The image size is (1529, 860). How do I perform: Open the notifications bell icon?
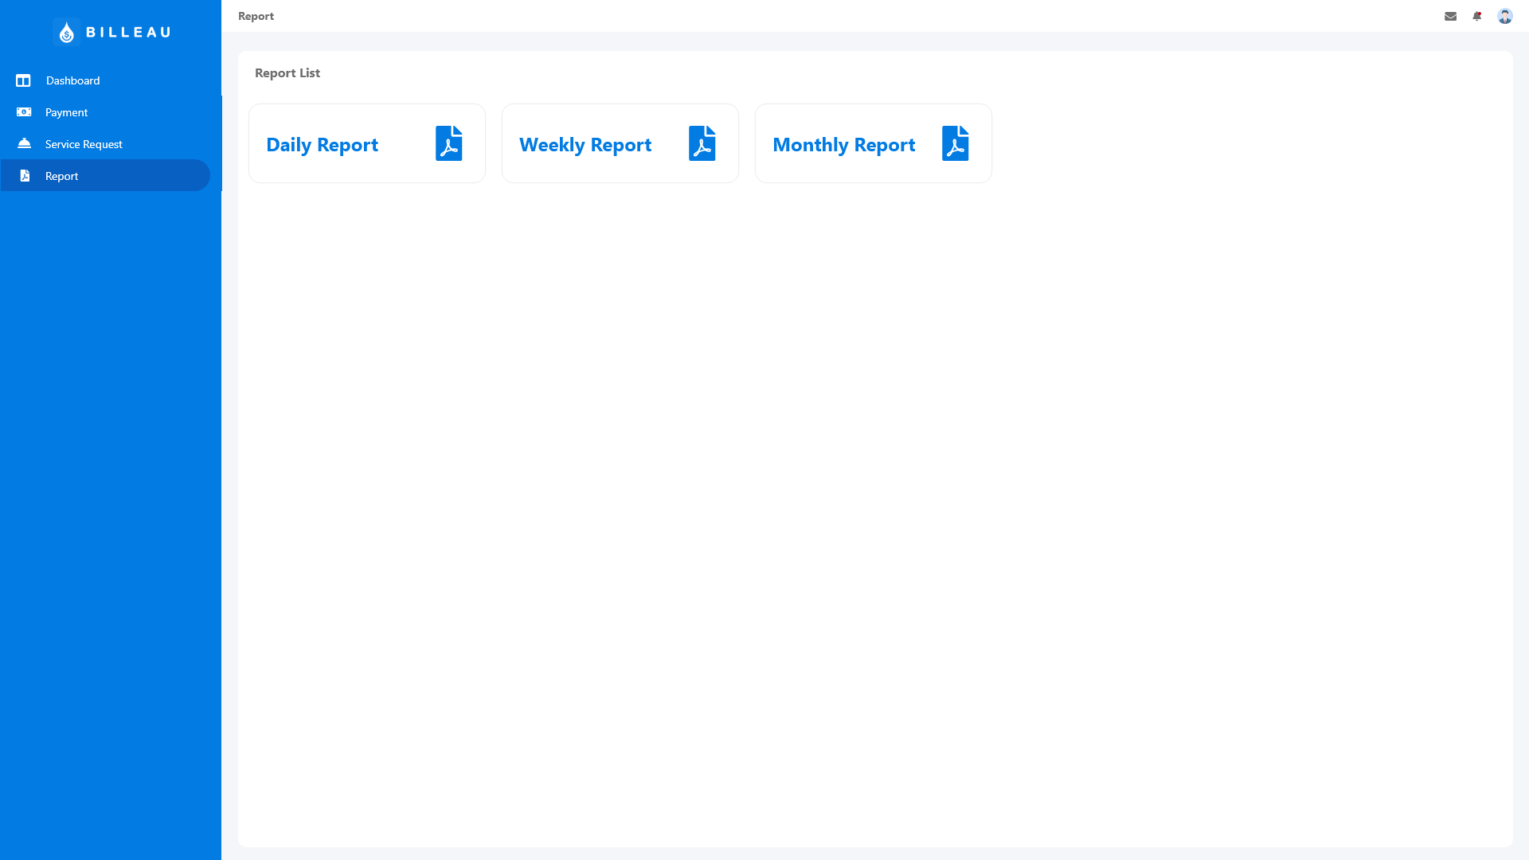1477,16
